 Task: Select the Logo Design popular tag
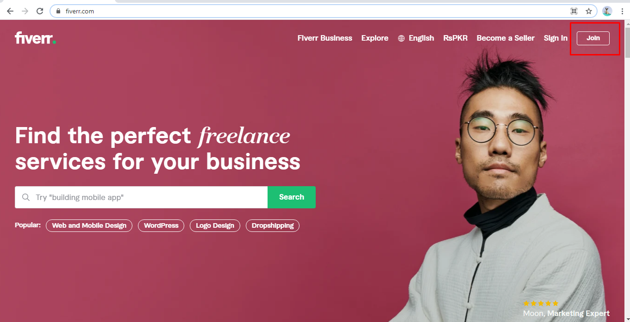(215, 226)
